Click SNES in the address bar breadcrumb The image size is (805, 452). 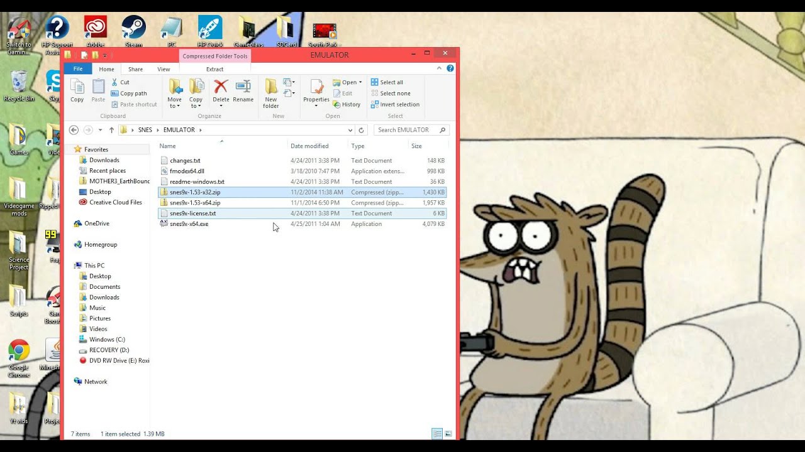point(145,130)
